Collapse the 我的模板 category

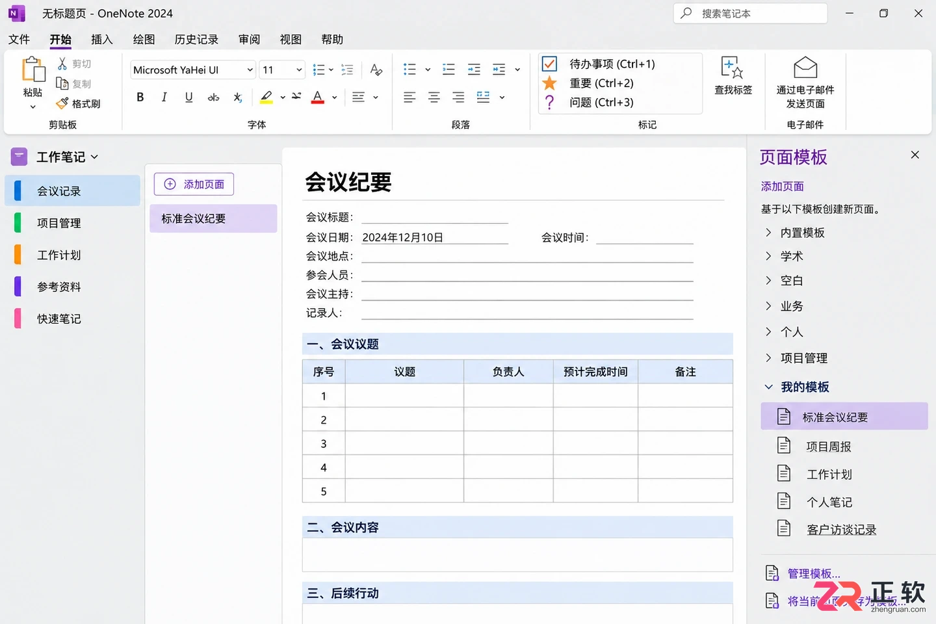point(768,387)
